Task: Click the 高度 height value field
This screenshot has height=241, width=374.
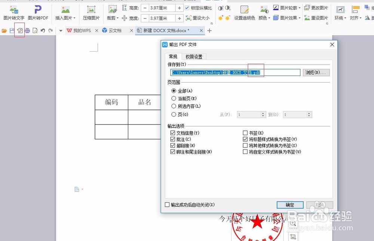Action: 162,8
